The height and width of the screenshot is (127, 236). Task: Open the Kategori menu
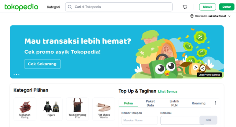point(53,7)
